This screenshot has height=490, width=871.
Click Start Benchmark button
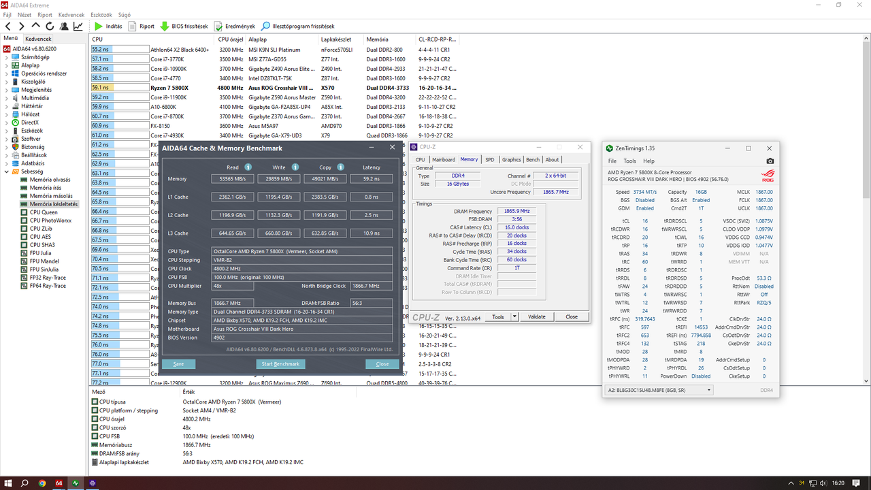click(280, 364)
